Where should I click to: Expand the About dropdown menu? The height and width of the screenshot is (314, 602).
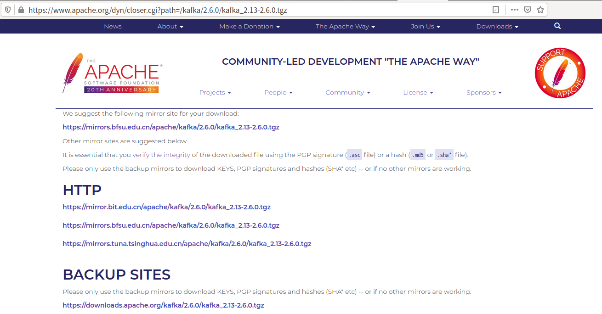[170, 26]
